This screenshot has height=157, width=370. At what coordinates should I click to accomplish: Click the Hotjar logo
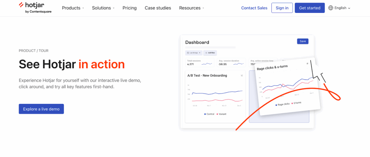tap(35, 8)
